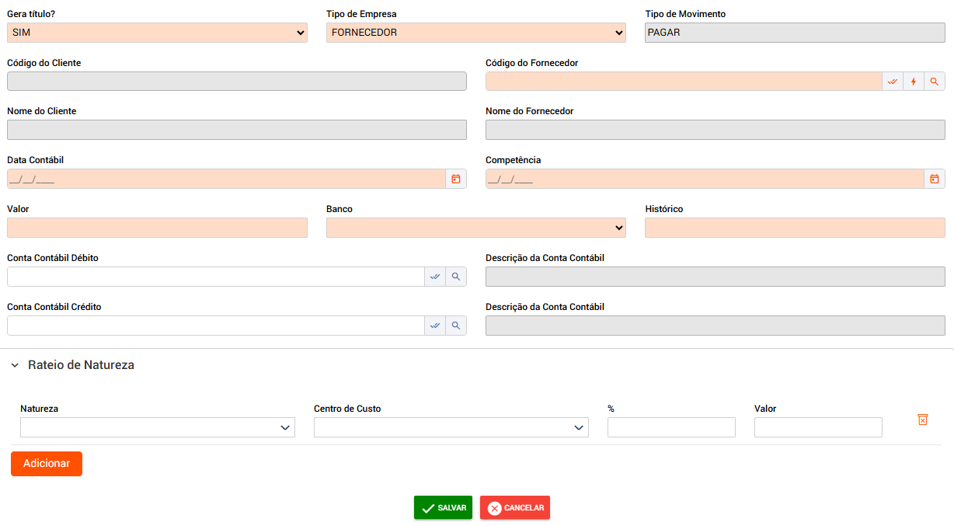Delete the Rateio de Natureza row
Screen dimensions: 954x526
click(923, 420)
